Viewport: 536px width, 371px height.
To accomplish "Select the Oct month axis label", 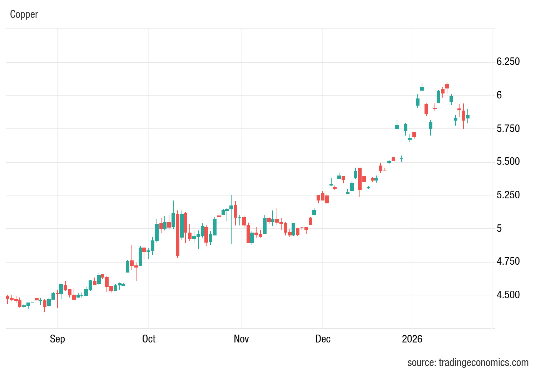I will click(149, 339).
